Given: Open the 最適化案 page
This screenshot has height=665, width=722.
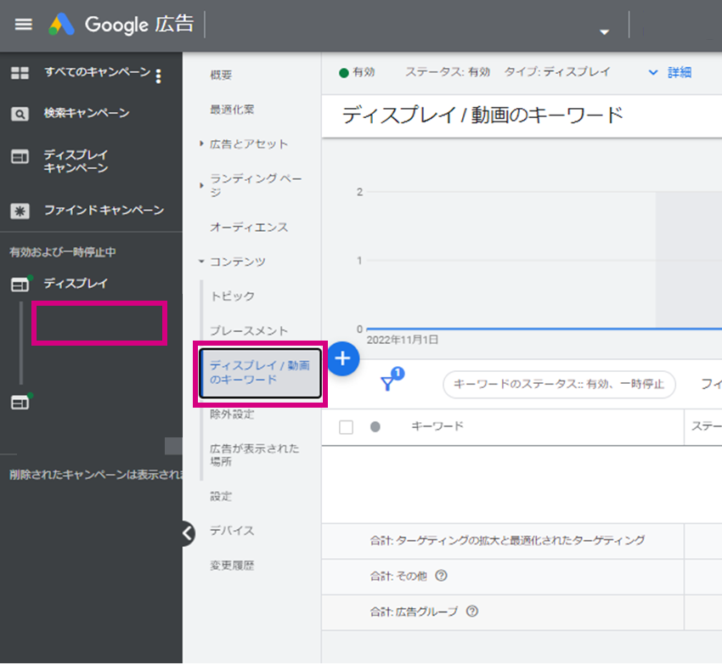Looking at the screenshot, I should coord(232,110).
